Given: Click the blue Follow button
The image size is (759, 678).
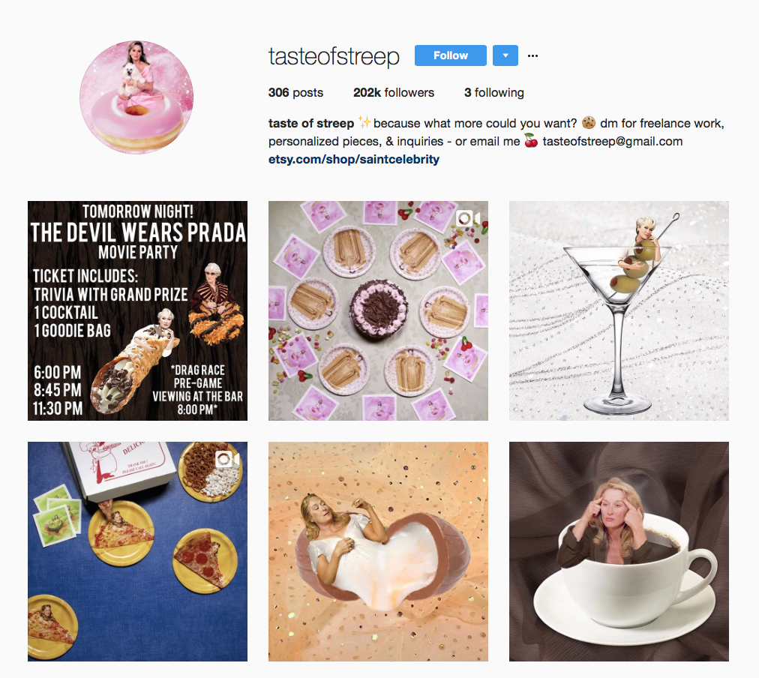Looking at the screenshot, I should (450, 55).
